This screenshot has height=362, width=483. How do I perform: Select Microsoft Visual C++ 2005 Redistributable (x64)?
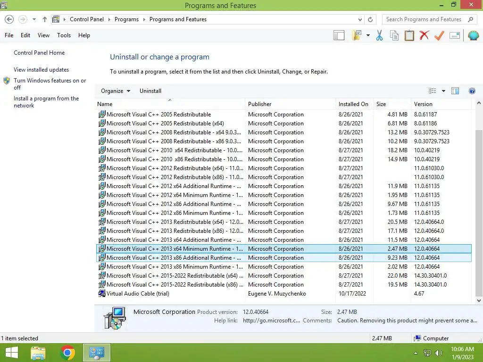pos(283,123)
